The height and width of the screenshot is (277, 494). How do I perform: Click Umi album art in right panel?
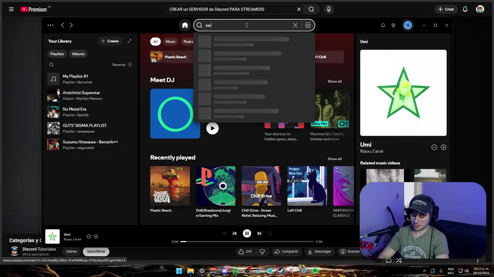pos(403,93)
